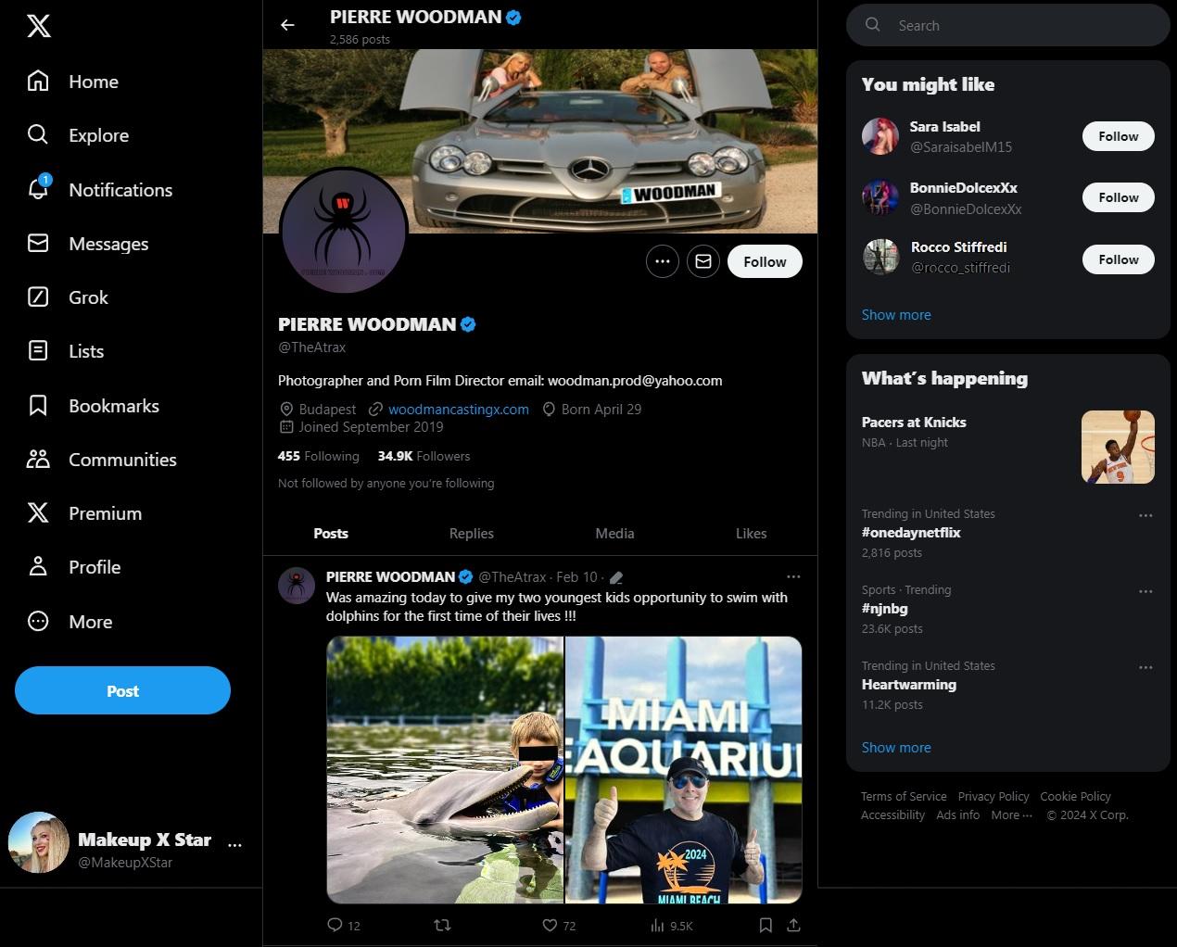1177x947 pixels.
Task: Open options for #onedaynetflix trend
Action: pyautogui.click(x=1145, y=515)
